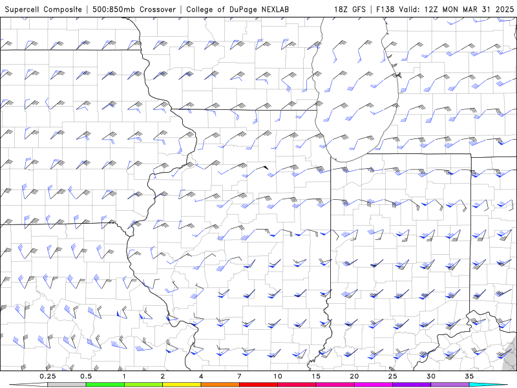Viewport: 517px width, 388px height.
Task: Select the orange colorbar segment between 4 and 7
Action: tap(220, 385)
